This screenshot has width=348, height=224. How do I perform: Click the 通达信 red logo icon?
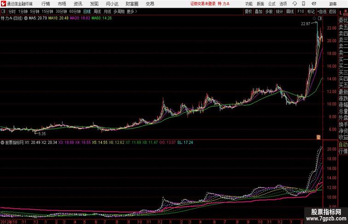tap(3, 4)
